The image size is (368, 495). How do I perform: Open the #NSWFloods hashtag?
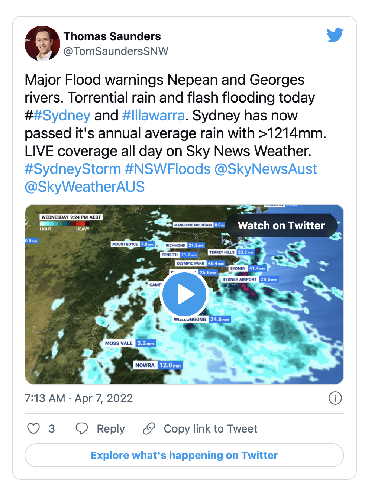(x=168, y=169)
